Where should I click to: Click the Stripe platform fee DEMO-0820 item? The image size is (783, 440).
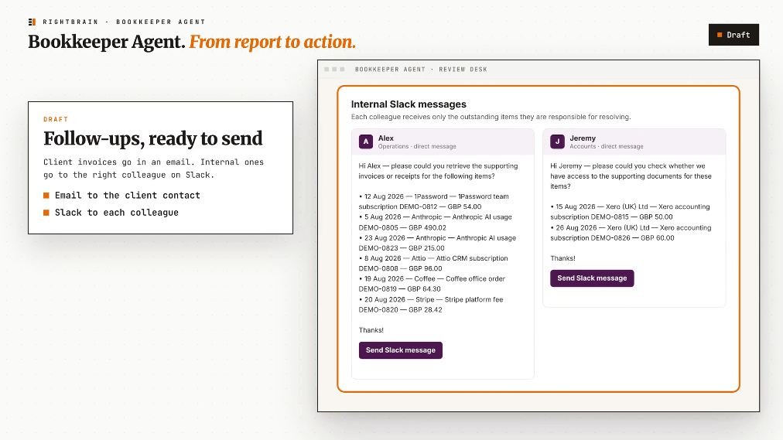[x=431, y=305]
